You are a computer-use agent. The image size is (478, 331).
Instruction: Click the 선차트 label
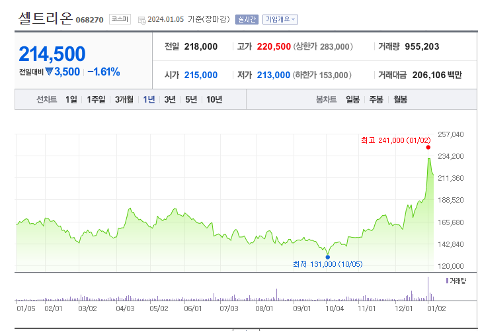click(x=47, y=99)
